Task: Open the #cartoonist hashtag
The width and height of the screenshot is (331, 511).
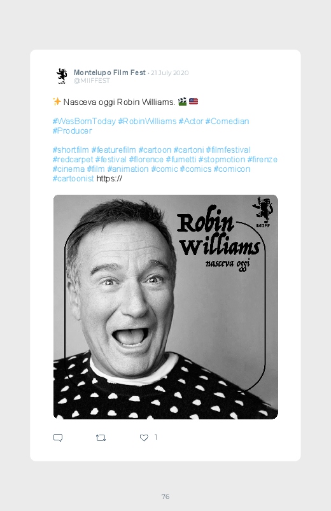Action: pyautogui.click(x=73, y=179)
